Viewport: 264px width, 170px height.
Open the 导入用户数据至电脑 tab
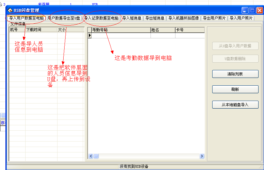tap(27, 18)
